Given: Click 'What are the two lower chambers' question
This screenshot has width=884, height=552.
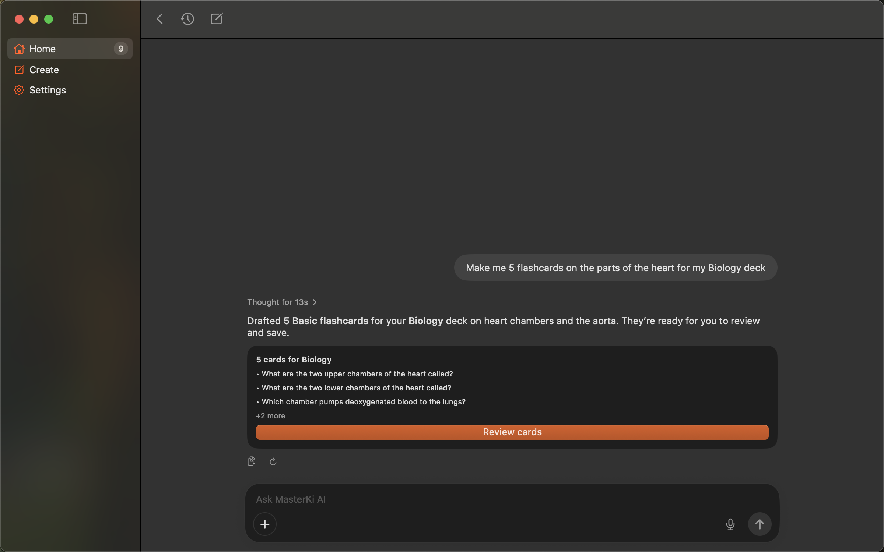Looking at the screenshot, I should (x=356, y=388).
